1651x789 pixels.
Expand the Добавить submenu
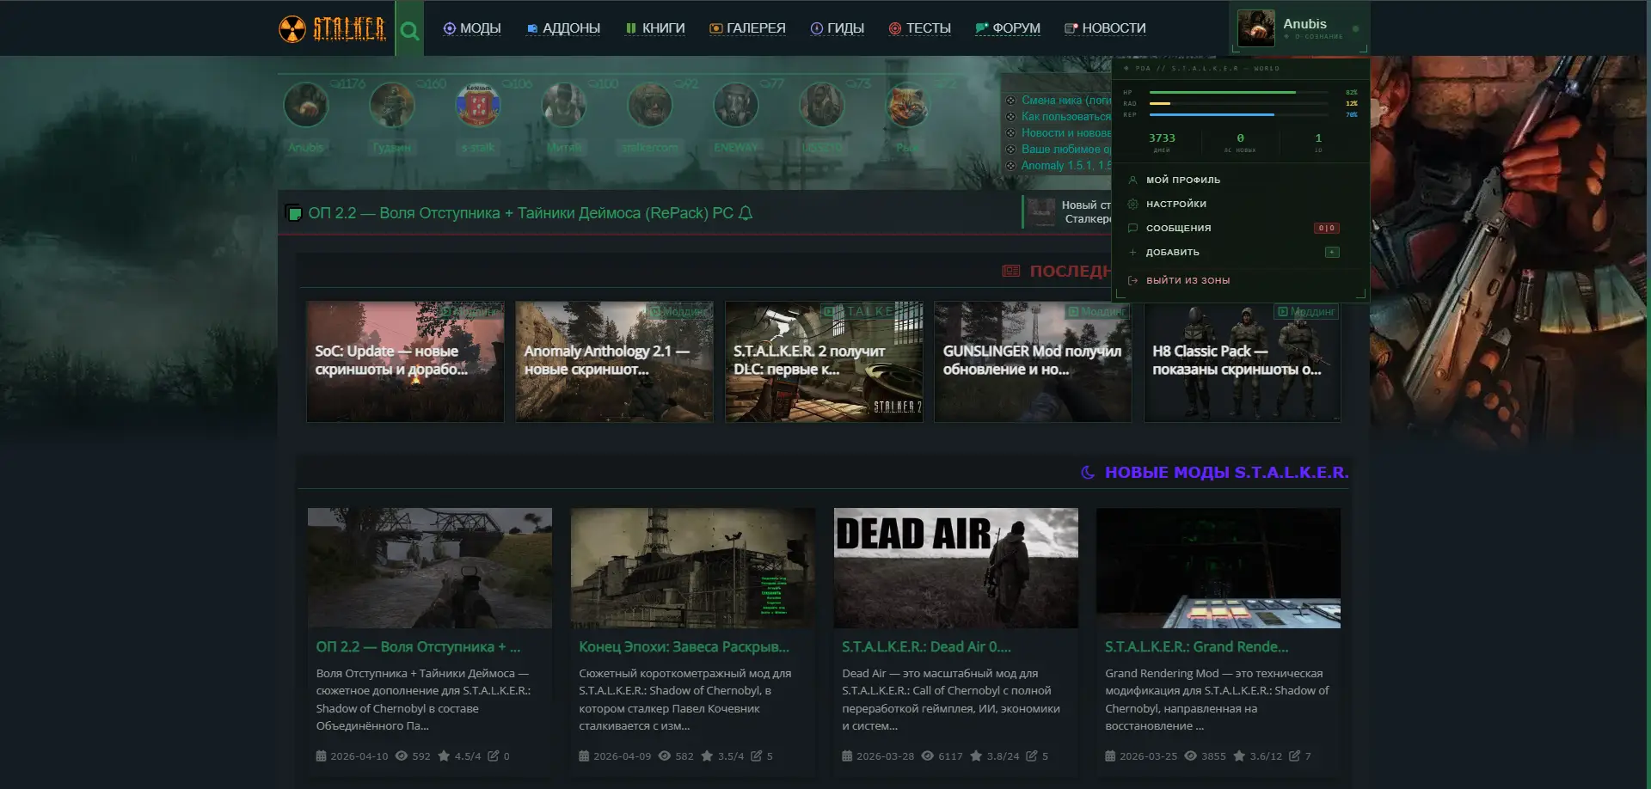tap(1172, 252)
